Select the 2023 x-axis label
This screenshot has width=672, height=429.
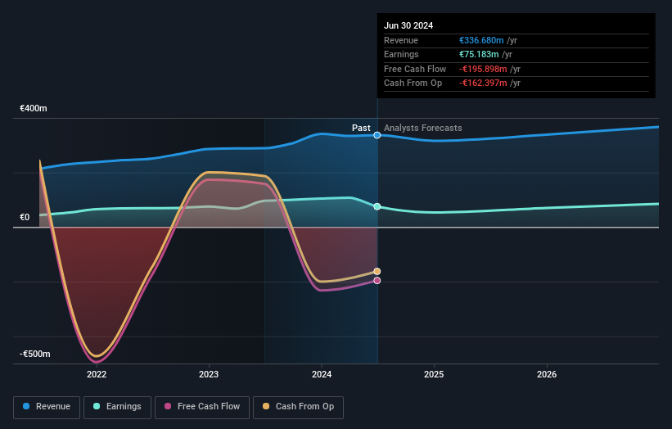click(x=209, y=374)
